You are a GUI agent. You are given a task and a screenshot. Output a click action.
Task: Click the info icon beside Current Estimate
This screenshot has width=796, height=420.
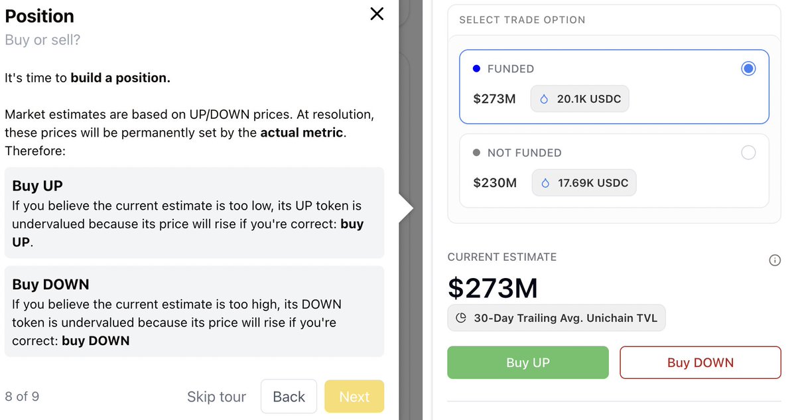pyautogui.click(x=774, y=260)
